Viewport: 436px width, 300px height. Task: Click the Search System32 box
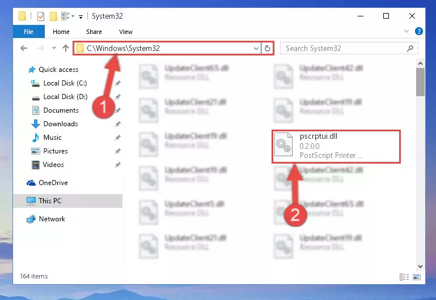coord(349,48)
